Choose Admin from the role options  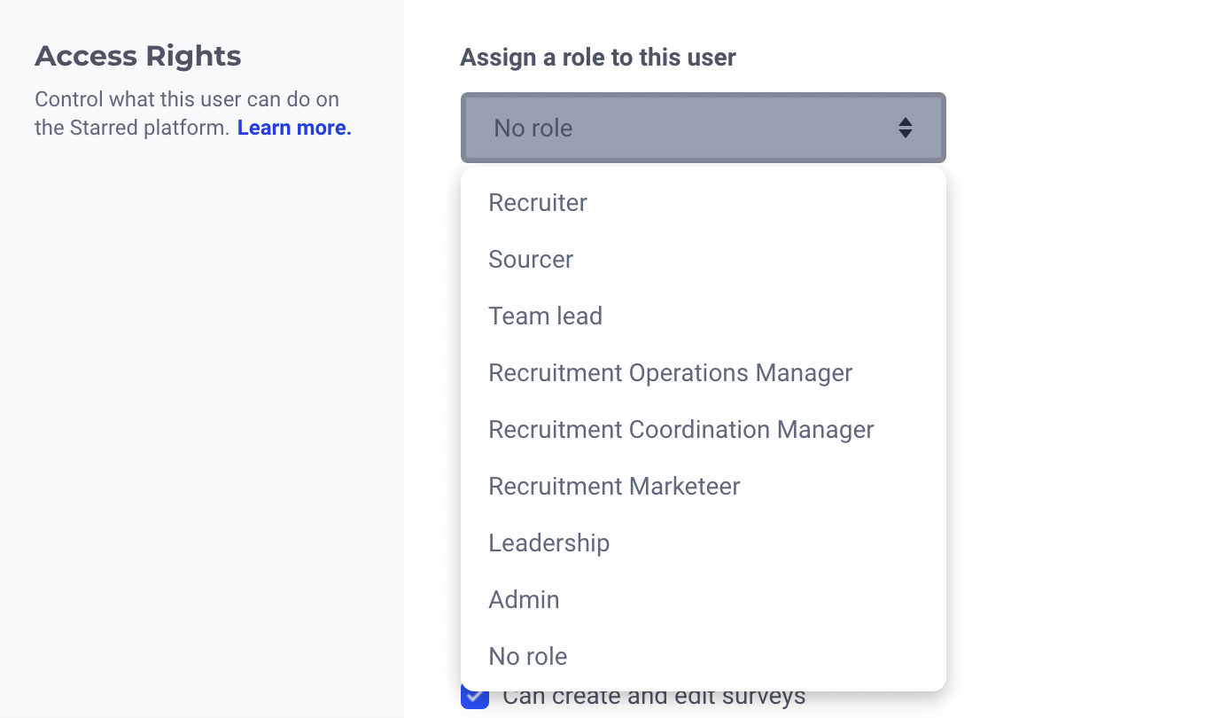pyautogui.click(x=524, y=600)
